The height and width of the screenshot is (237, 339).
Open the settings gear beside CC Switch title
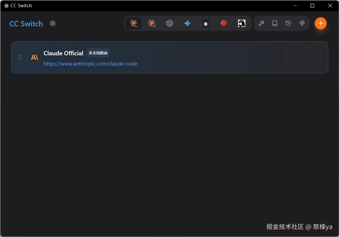[x=53, y=23]
